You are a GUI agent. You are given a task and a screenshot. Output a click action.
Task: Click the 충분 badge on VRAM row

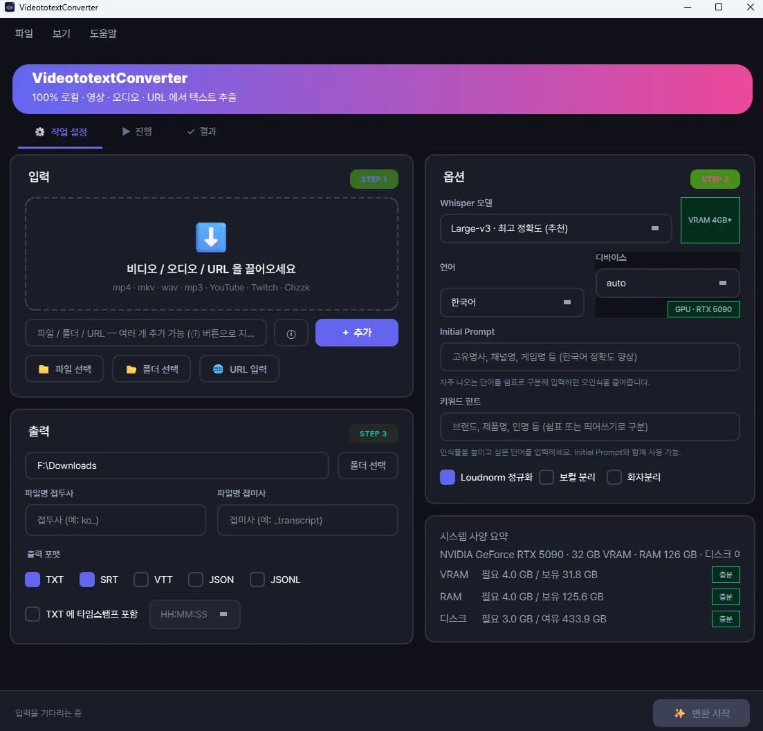[x=726, y=575]
